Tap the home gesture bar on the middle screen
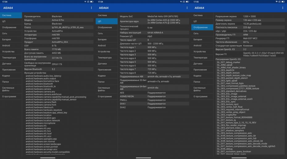Screen dimensions: 287x159 tap(143, 157)
